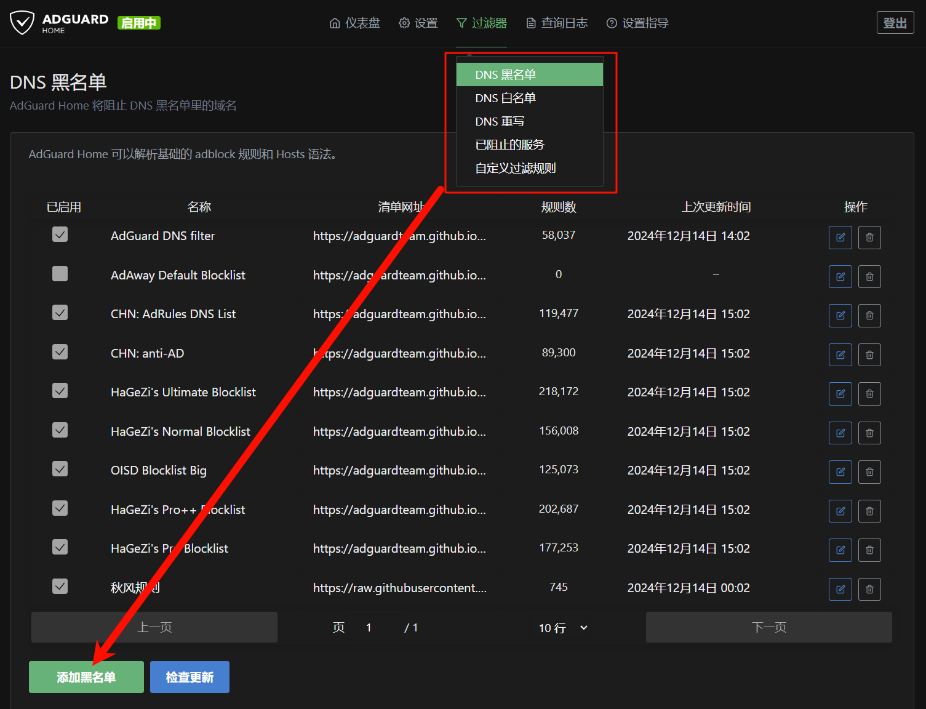Click the raw.githubusercontent list URL

click(x=400, y=588)
